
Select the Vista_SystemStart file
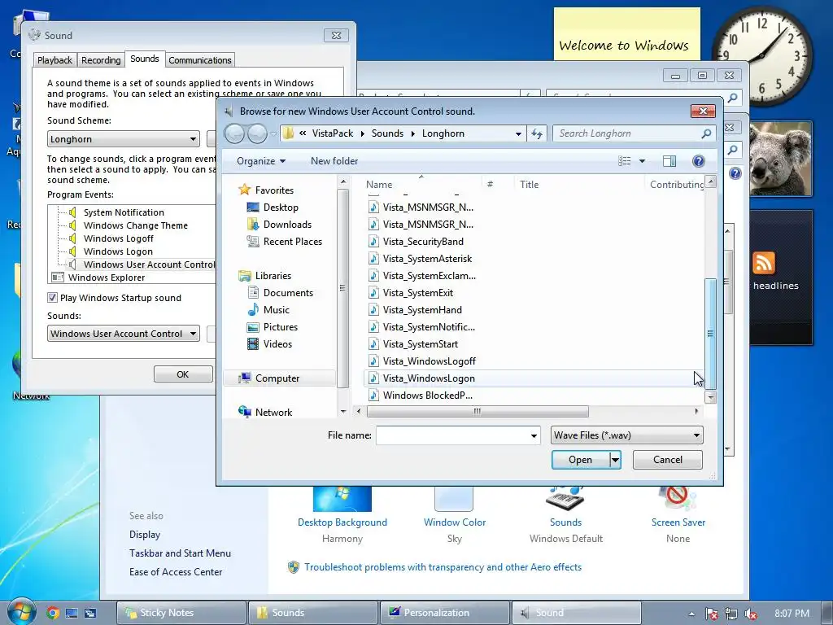click(413, 344)
